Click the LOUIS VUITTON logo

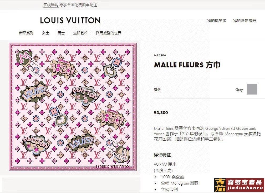pos(70,20)
